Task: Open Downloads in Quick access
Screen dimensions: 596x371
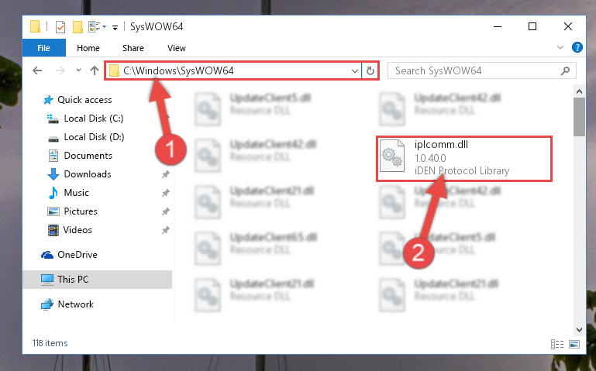Action: pos(87,174)
